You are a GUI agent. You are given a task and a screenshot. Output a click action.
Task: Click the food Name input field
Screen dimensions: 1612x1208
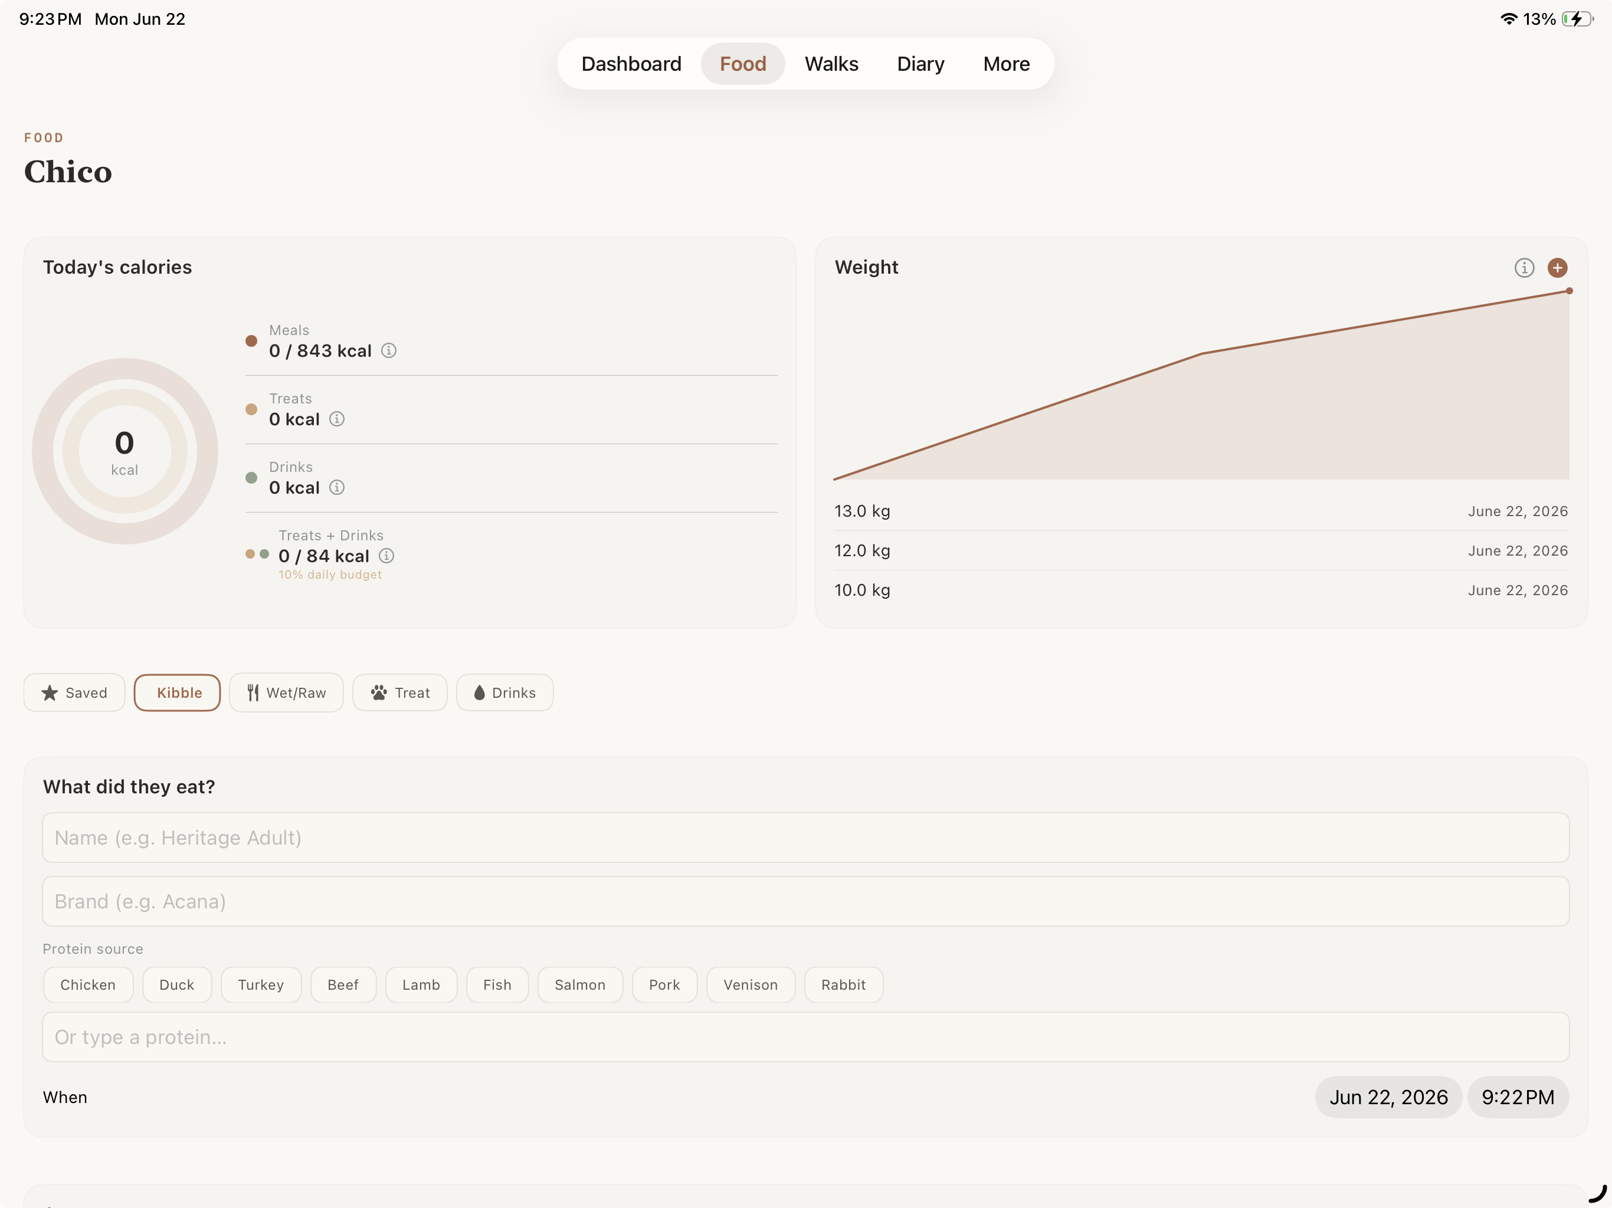pos(805,838)
